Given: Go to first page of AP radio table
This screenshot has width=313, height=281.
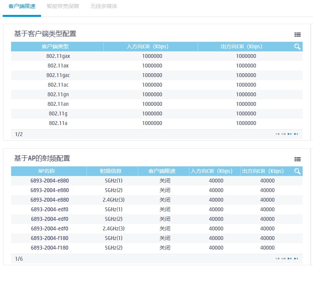Looking at the screenshot, I should coord(277,259).
